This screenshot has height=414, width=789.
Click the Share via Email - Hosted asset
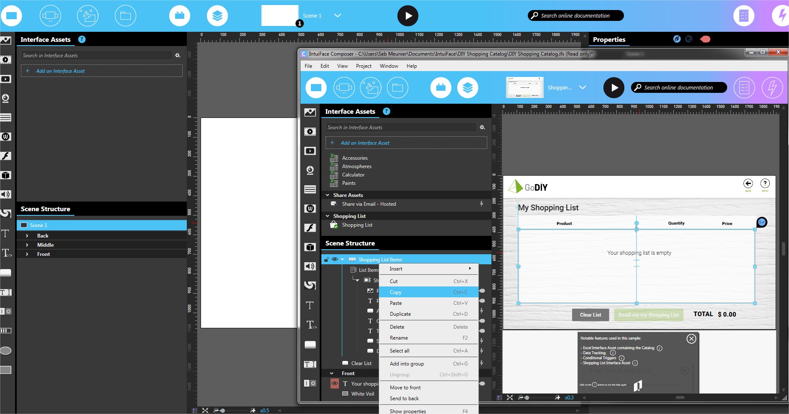coord(369,204)
